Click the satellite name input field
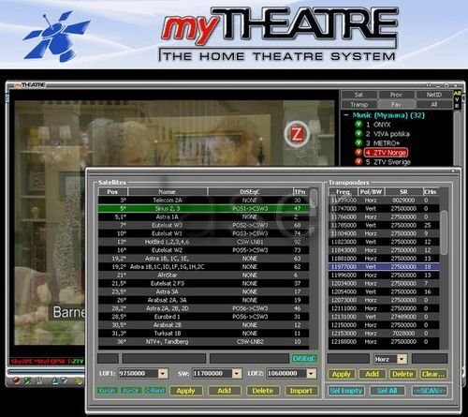The height and width of the screenshot is (417, 468). pos(164,359)
